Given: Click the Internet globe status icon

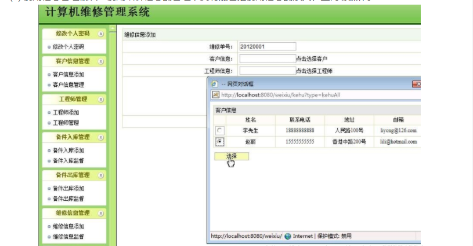Looking at the screenshot, I should point(288,236).
